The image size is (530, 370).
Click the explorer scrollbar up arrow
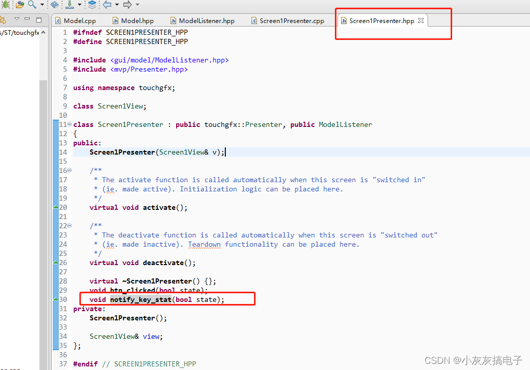[43, 32]
